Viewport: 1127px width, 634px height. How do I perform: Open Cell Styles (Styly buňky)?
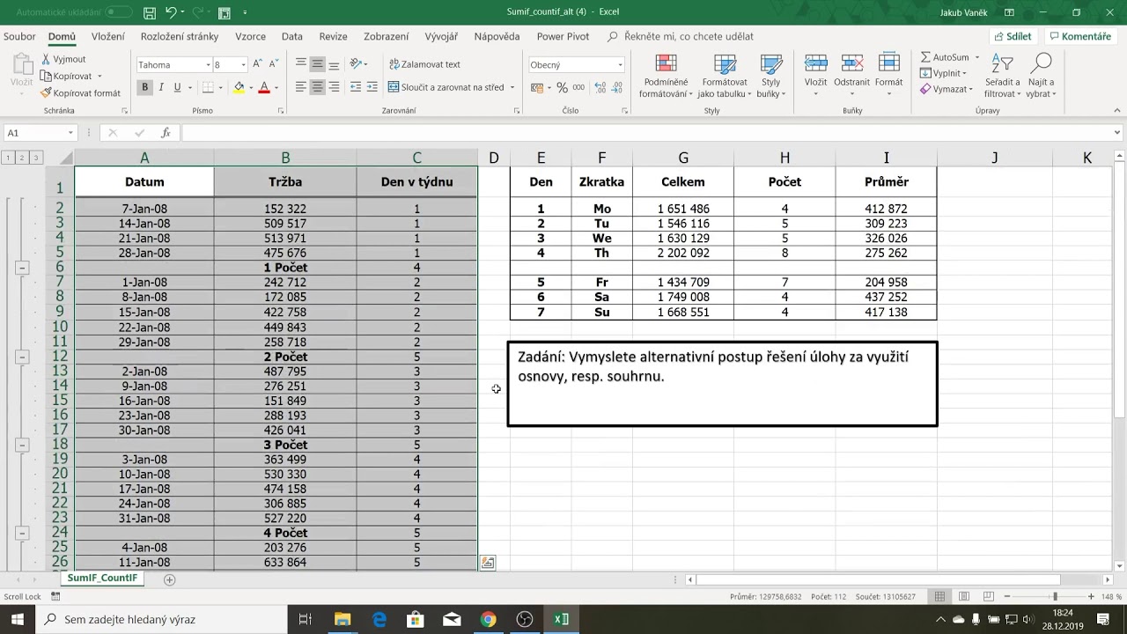coord(770,77)
